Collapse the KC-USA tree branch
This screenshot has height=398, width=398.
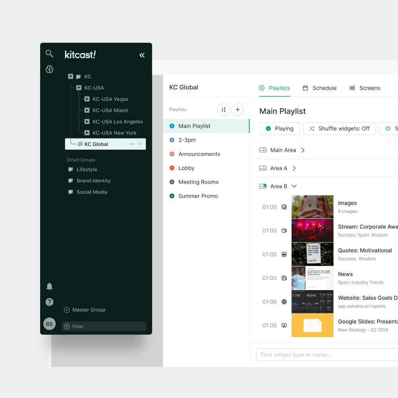pyautogui.click(x=79, y=88)
